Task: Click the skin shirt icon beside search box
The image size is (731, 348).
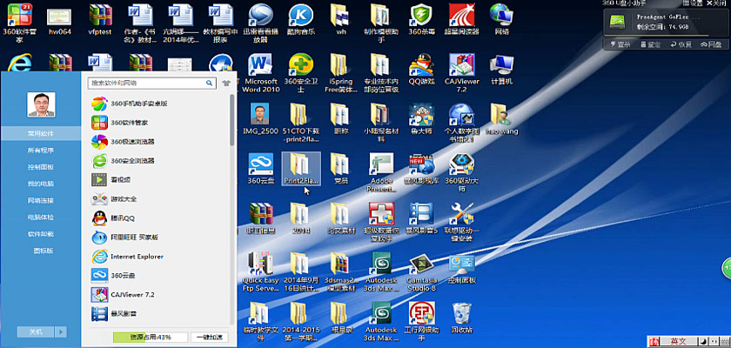Action: [x=226, y=84]
